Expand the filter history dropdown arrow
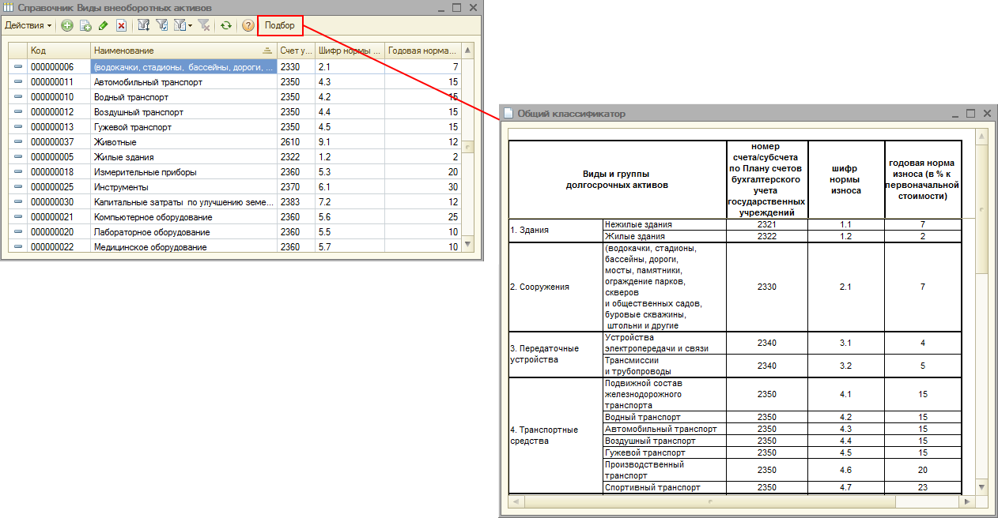 (190, 25)
